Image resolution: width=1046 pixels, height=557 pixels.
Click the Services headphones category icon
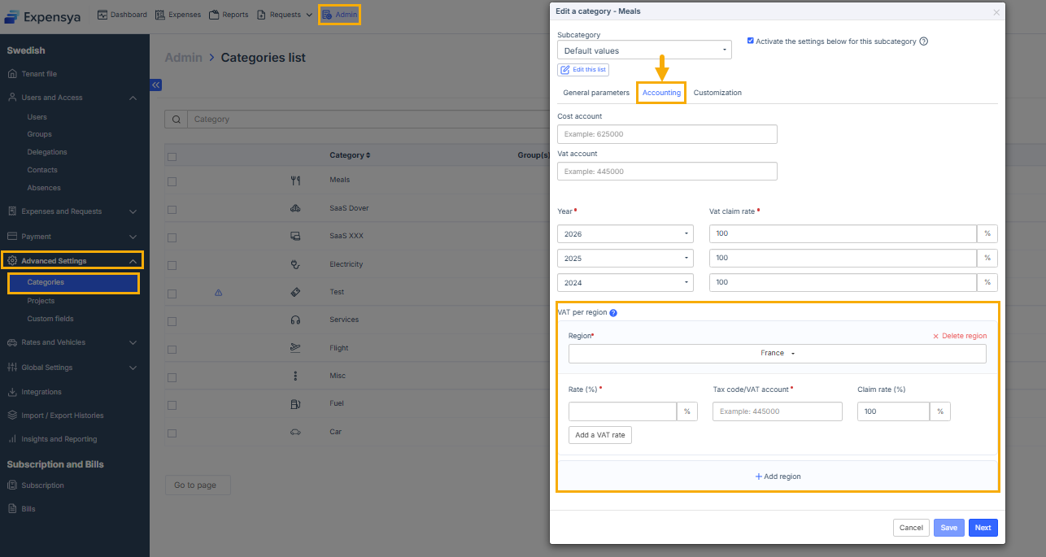tap(294, 320)
